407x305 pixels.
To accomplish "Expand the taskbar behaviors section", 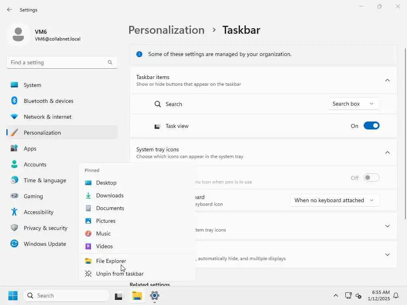I will coord(387,255).
